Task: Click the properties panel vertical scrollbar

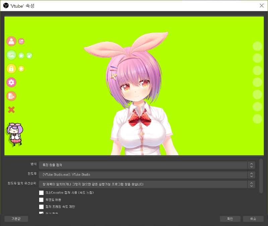Action: [261, 176]
